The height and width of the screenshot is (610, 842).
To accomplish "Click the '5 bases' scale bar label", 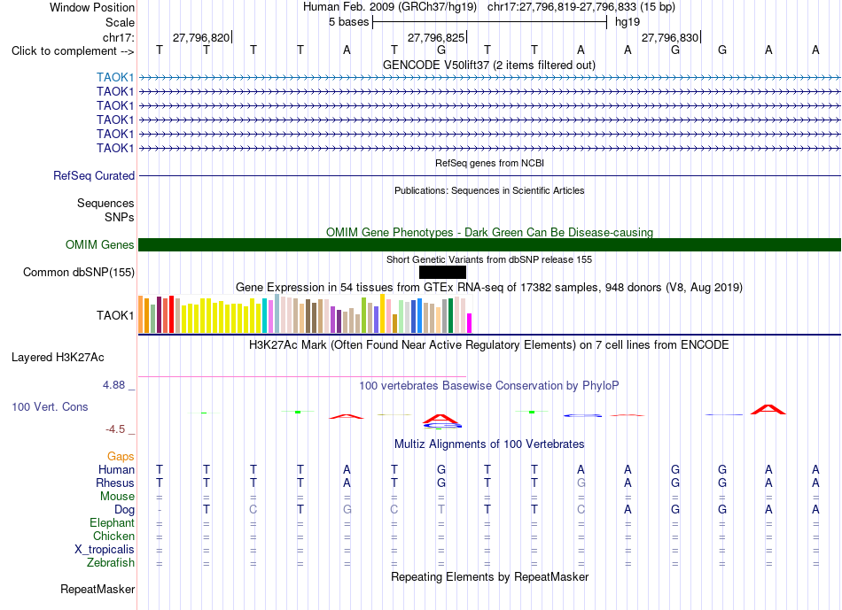I will click(x=348, y=22).
